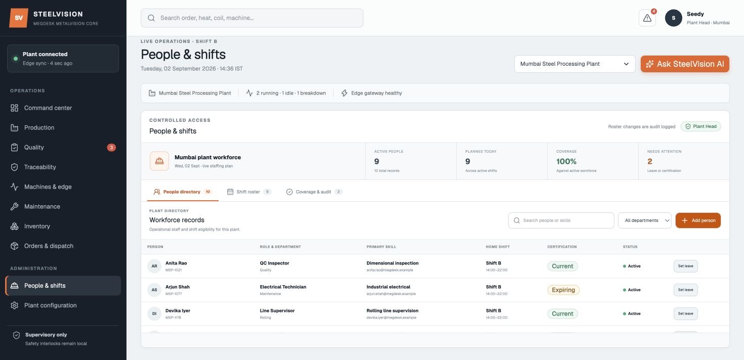The height and width of the screenshot is (360, 744).
Task: Click the edge gateway lightning bolt icon
Action: 345,93
